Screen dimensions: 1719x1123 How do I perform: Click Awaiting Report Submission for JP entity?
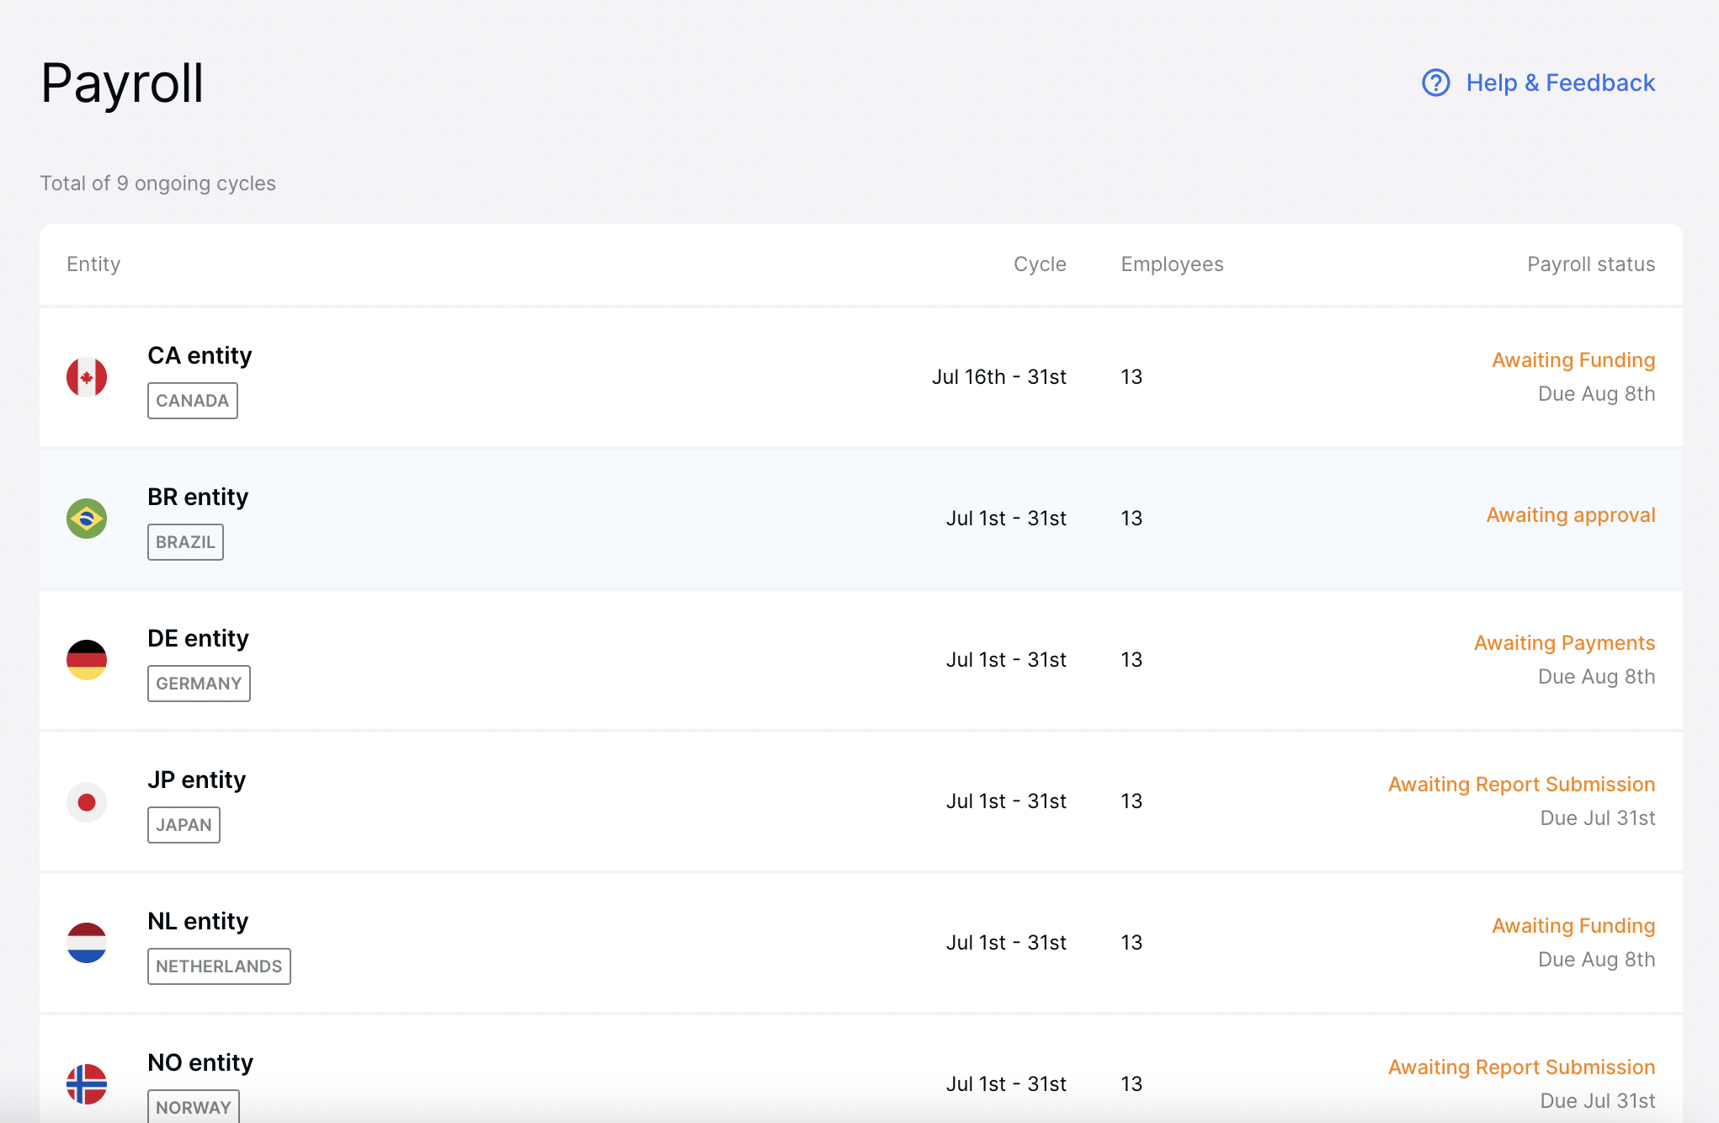[1520, 784]
